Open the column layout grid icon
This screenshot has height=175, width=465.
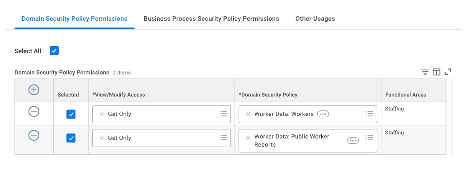[436, 72]
